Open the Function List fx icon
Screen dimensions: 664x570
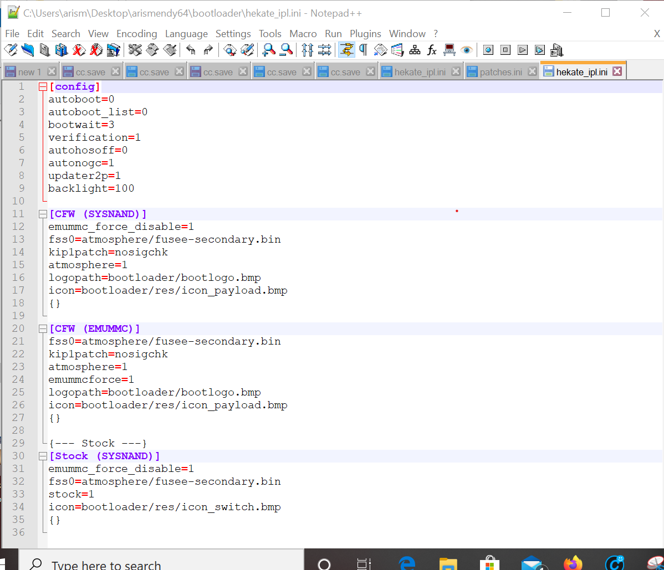pyautogui.click(x=432, y=50)
